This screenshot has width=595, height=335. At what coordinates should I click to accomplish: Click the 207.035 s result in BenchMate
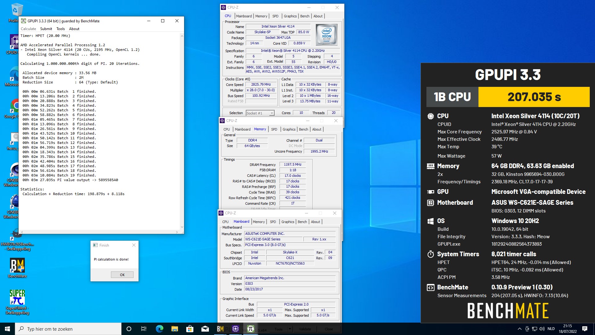click(534, 97)
